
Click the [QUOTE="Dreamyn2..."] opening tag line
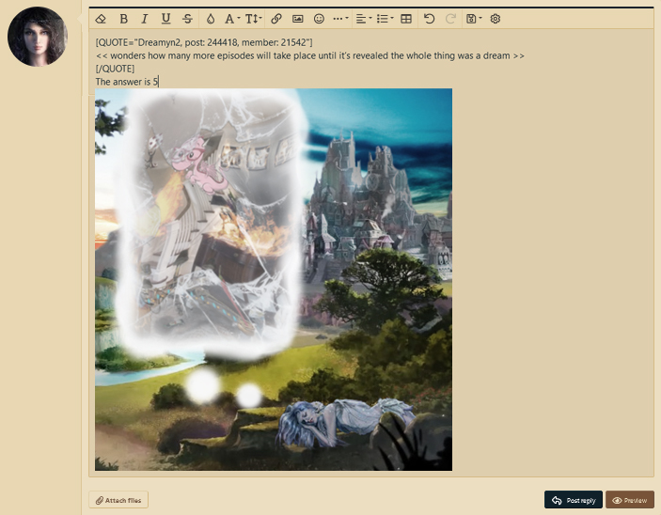click(204, 42)
